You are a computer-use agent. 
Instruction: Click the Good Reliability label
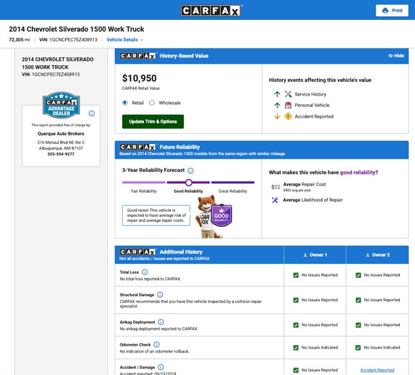(188, 191)
